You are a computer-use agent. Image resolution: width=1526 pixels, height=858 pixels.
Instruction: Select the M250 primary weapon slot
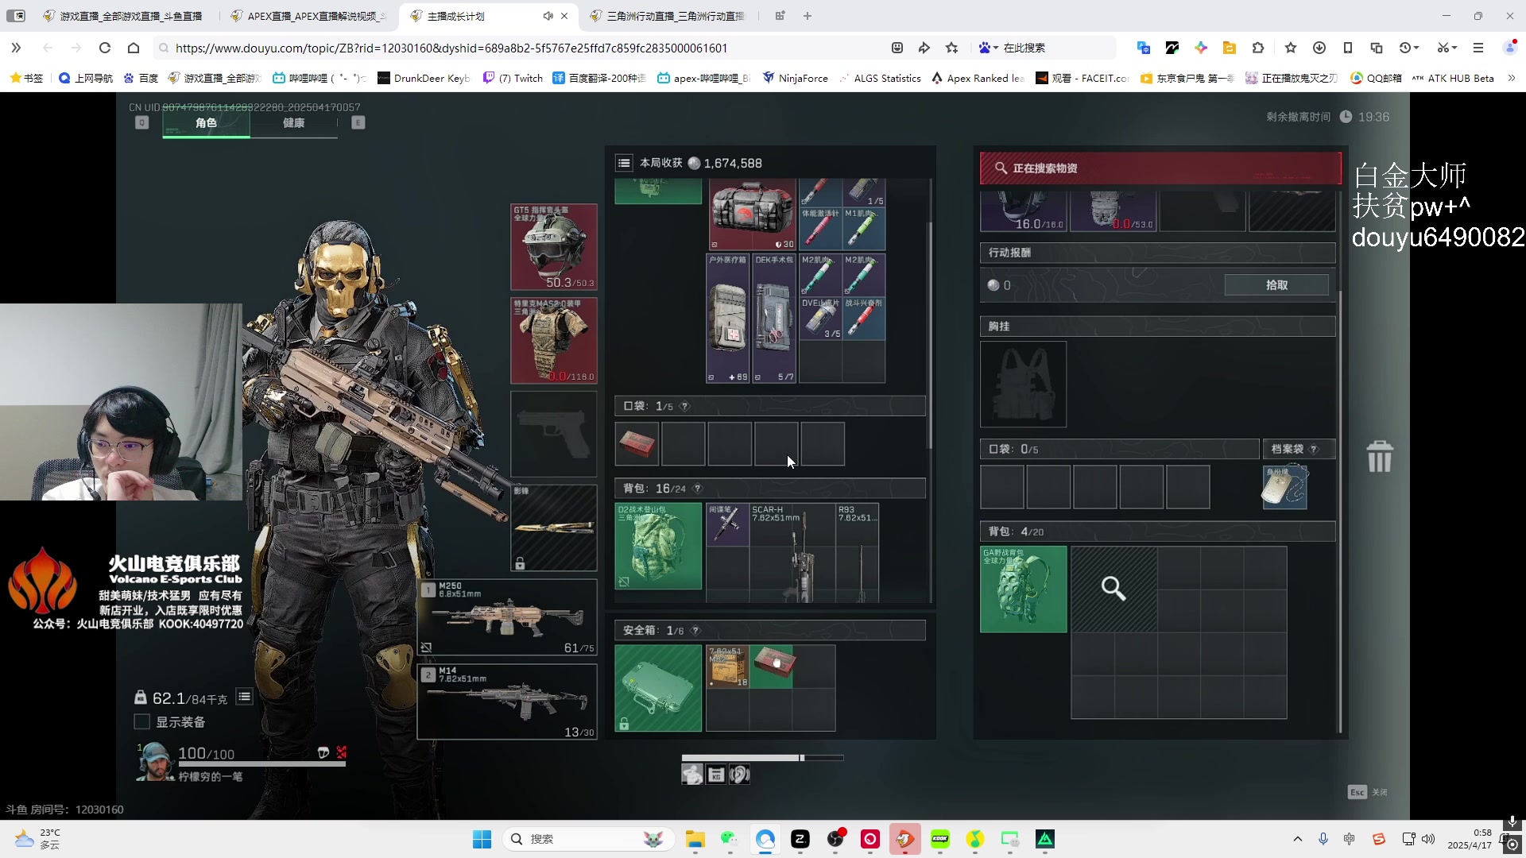507,617
